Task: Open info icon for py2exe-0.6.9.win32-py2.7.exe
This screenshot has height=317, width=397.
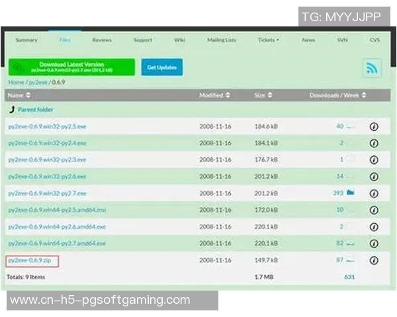Action: [x=374, y=193]
